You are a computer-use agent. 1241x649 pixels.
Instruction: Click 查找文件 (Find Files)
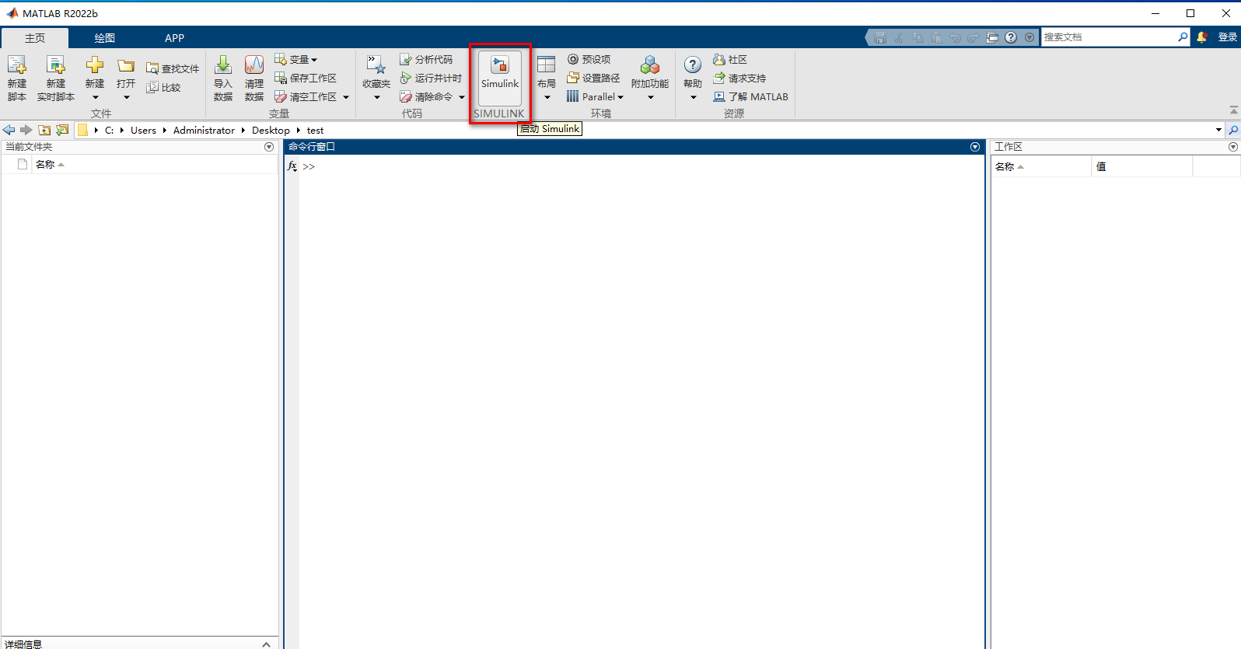coord(173,69)
